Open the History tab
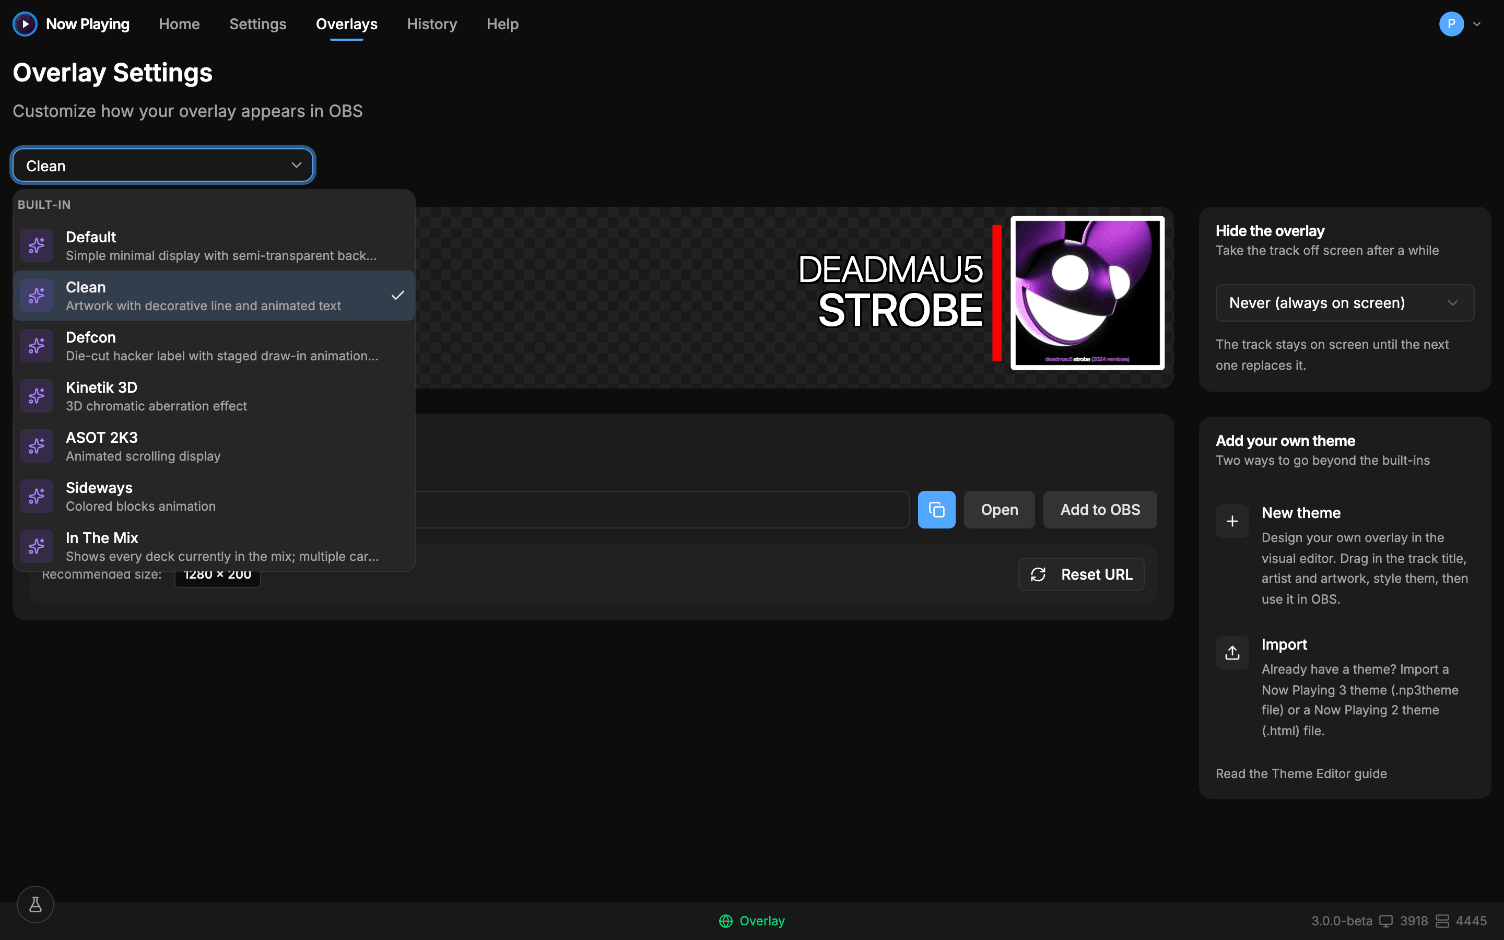The height and width of the screenshot is (940, 1504). click(x=432, y=24)
